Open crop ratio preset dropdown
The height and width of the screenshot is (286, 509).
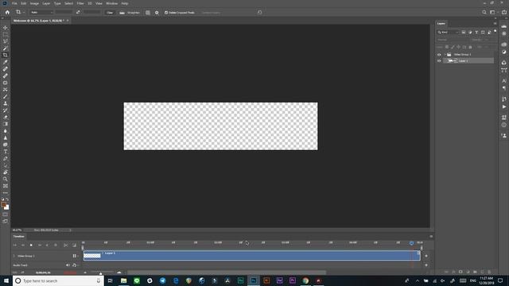click(41, 13)
